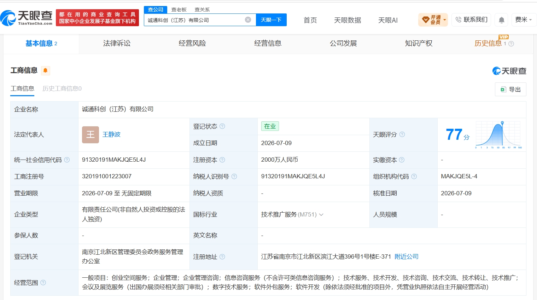Open the 历史信息 VIP tab

pyautogui.click(x=488, y=44)
